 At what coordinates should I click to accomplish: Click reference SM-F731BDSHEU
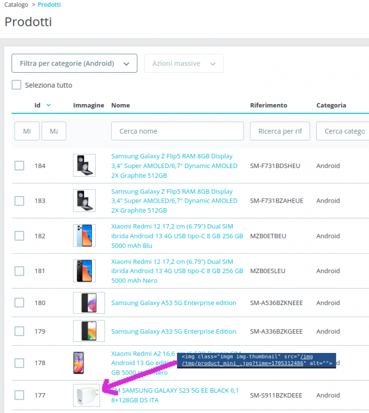(275, 166)
